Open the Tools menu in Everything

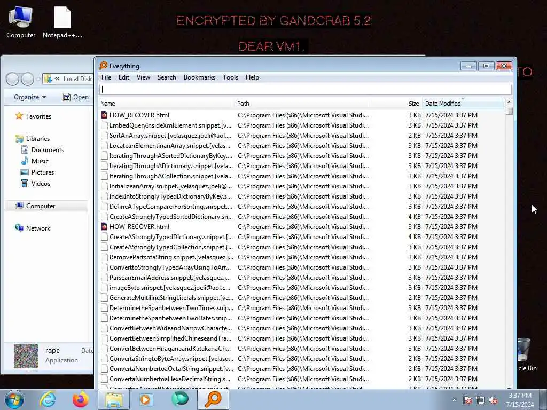click(230, 77)
